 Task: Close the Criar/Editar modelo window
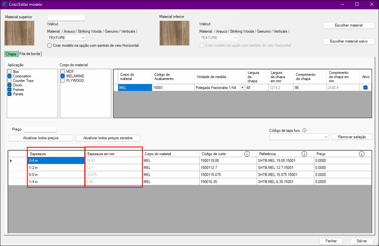click(x=372, y=4)
